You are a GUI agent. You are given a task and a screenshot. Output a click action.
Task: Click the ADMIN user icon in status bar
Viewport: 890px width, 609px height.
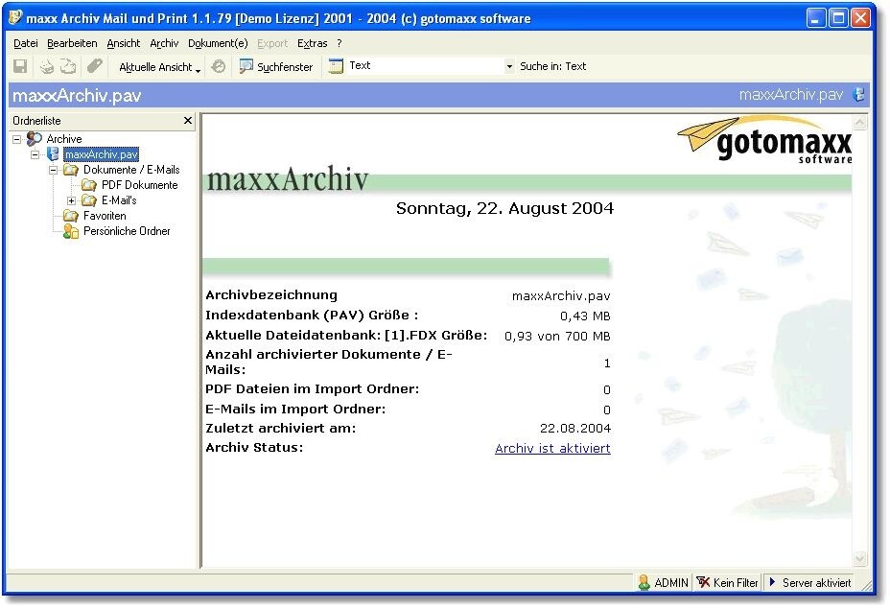(644, 583)
